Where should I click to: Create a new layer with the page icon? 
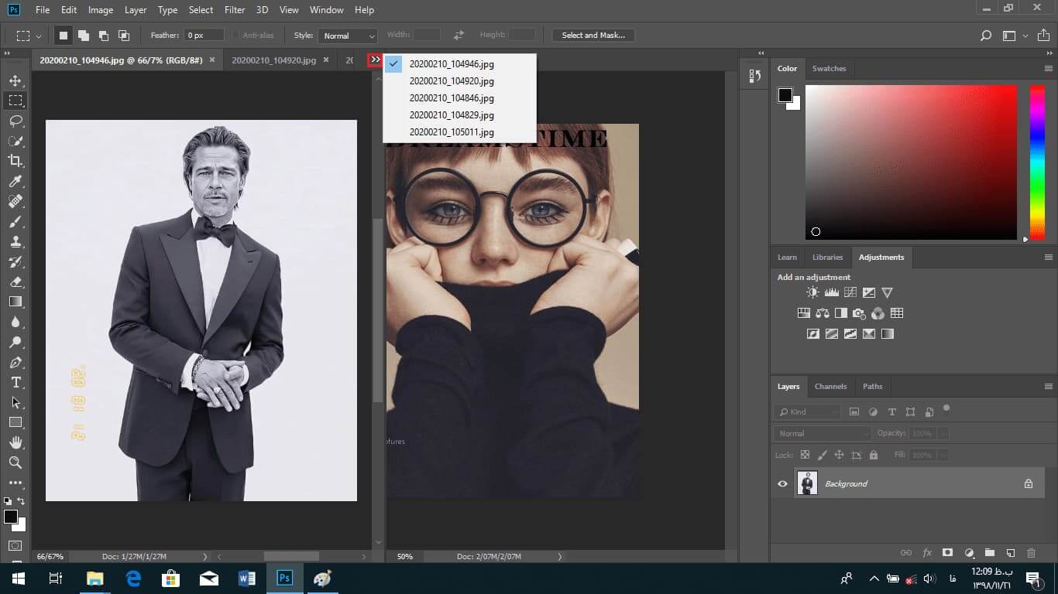tap(1010, 552)
